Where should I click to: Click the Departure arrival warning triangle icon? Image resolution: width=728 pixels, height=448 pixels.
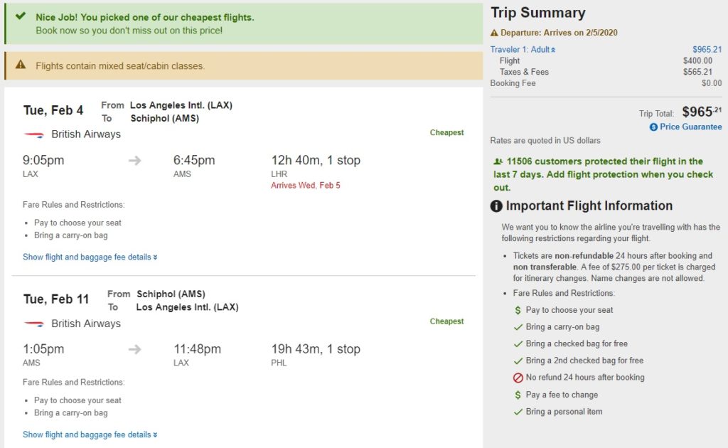[494, 33]
